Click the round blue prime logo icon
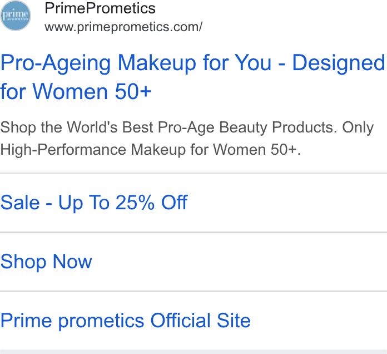 pos(16,16)
